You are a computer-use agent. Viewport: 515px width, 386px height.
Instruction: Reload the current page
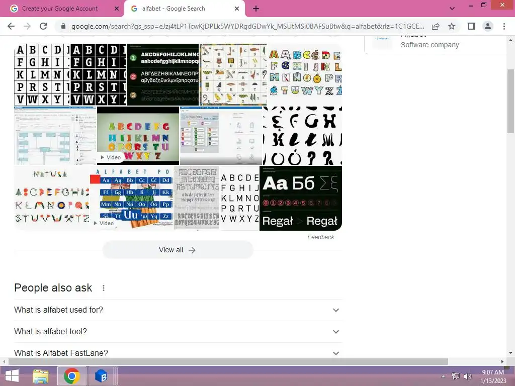pyautogui.click(x=43, y=26)
